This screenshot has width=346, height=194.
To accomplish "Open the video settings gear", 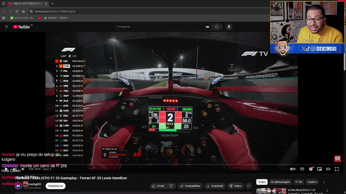I will coord(311,169).
